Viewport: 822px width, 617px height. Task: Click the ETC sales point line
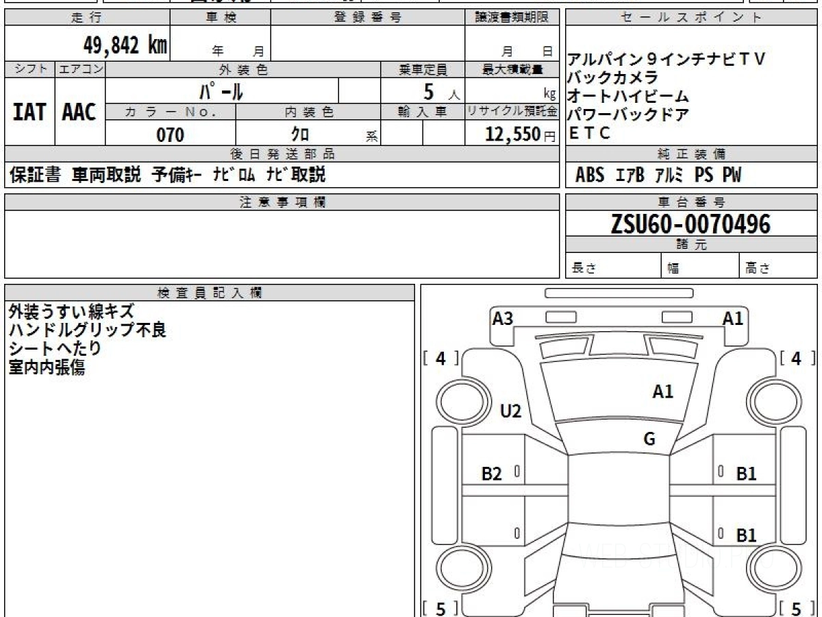pyautogui.click(x=589, y=134)
